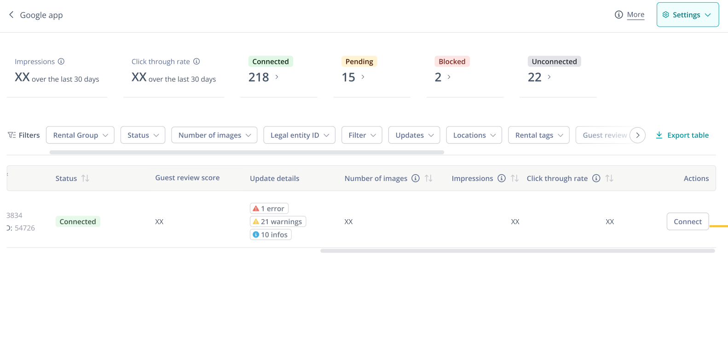
Task: Click the Number of images column info icon
Action: 416,178
